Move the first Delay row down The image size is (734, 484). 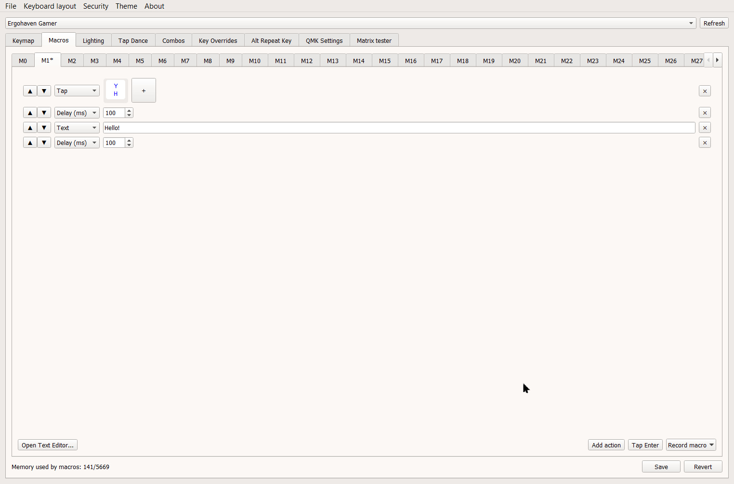coord(44,113)
